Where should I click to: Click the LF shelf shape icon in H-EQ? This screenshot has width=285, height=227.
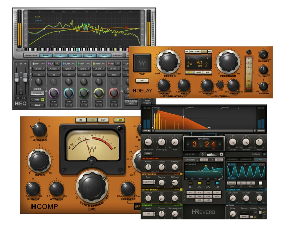pyautogui.click(x=57, y=64)
